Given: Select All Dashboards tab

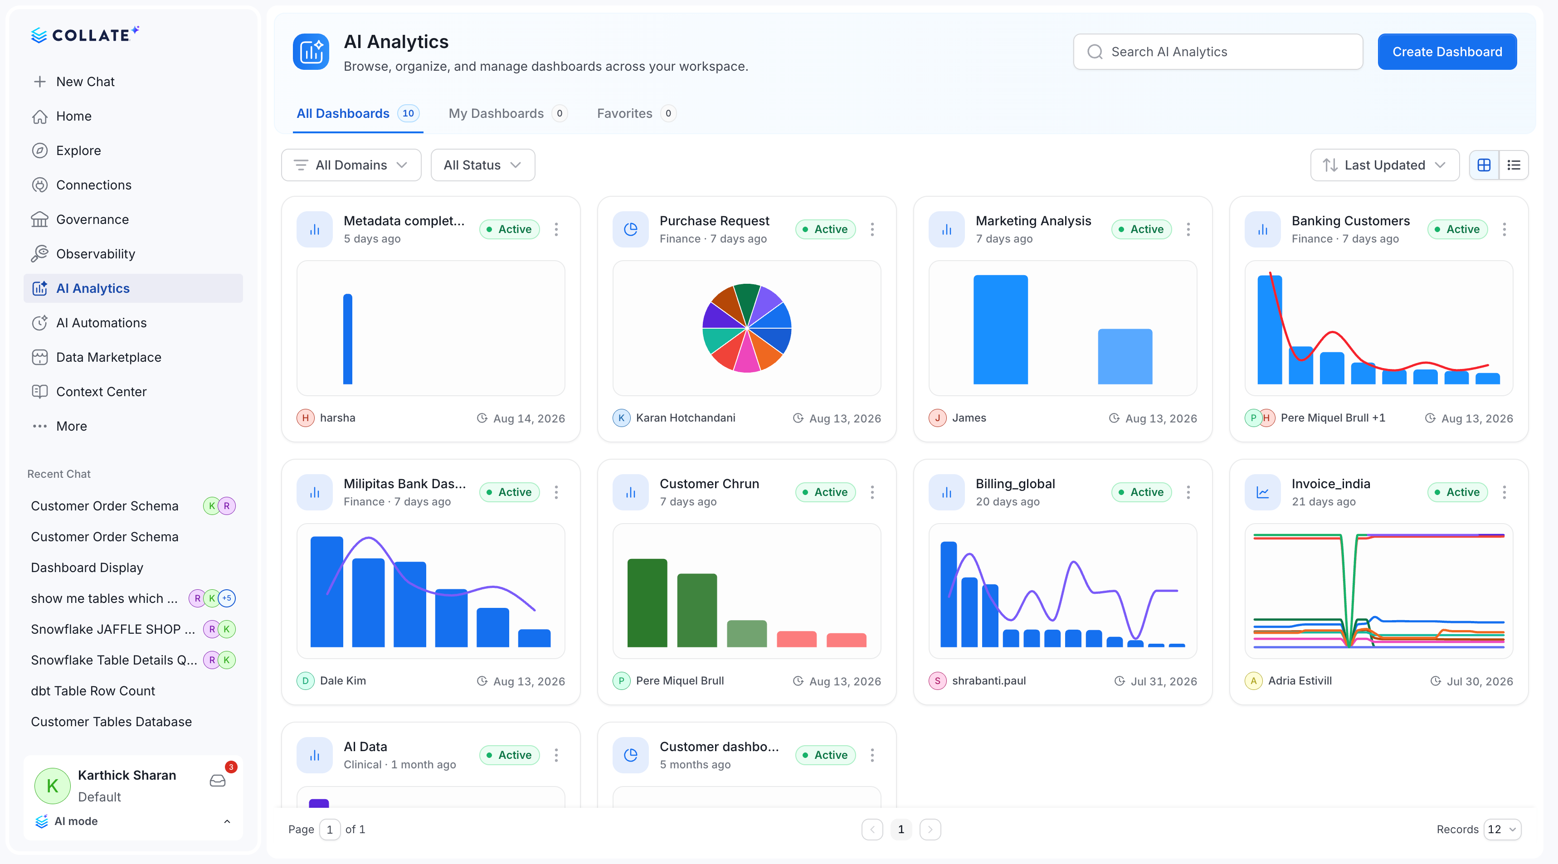Looking at the screenshot, I should click(x=357, y=114).
